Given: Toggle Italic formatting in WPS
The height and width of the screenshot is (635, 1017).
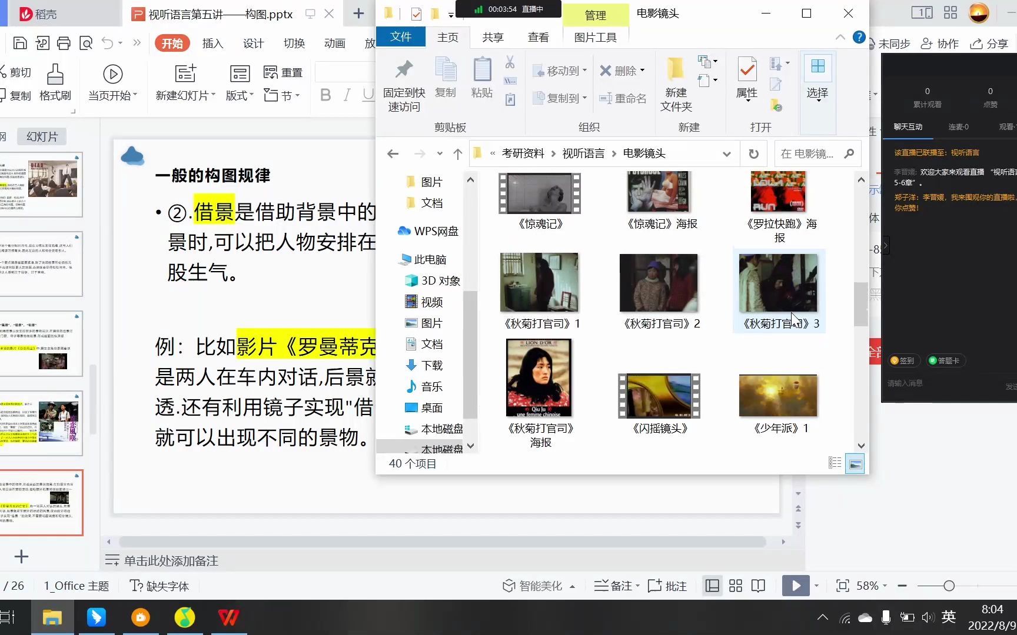Looking at the screenshot, I should click(x=347, y=95).
